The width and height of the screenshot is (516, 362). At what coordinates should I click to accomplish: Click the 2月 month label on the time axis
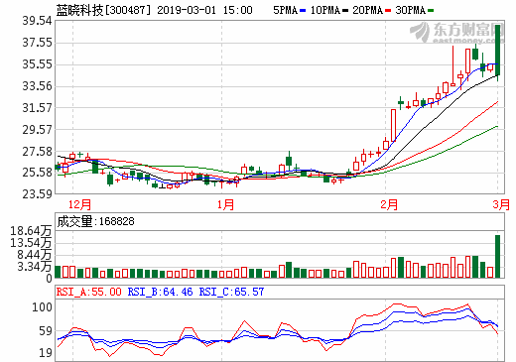389,204
